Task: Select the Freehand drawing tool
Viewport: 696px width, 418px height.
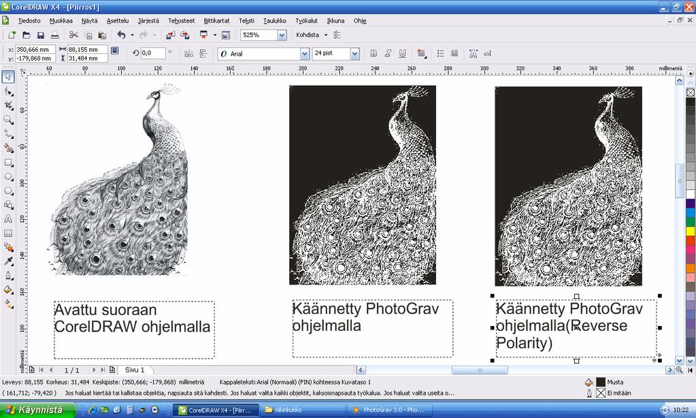Action: pos(8,133)
